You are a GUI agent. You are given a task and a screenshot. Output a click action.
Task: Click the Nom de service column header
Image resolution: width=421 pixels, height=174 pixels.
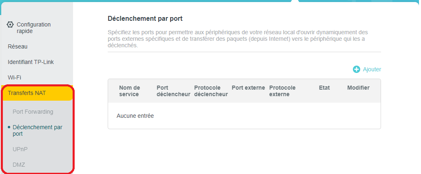pos(129,91)
